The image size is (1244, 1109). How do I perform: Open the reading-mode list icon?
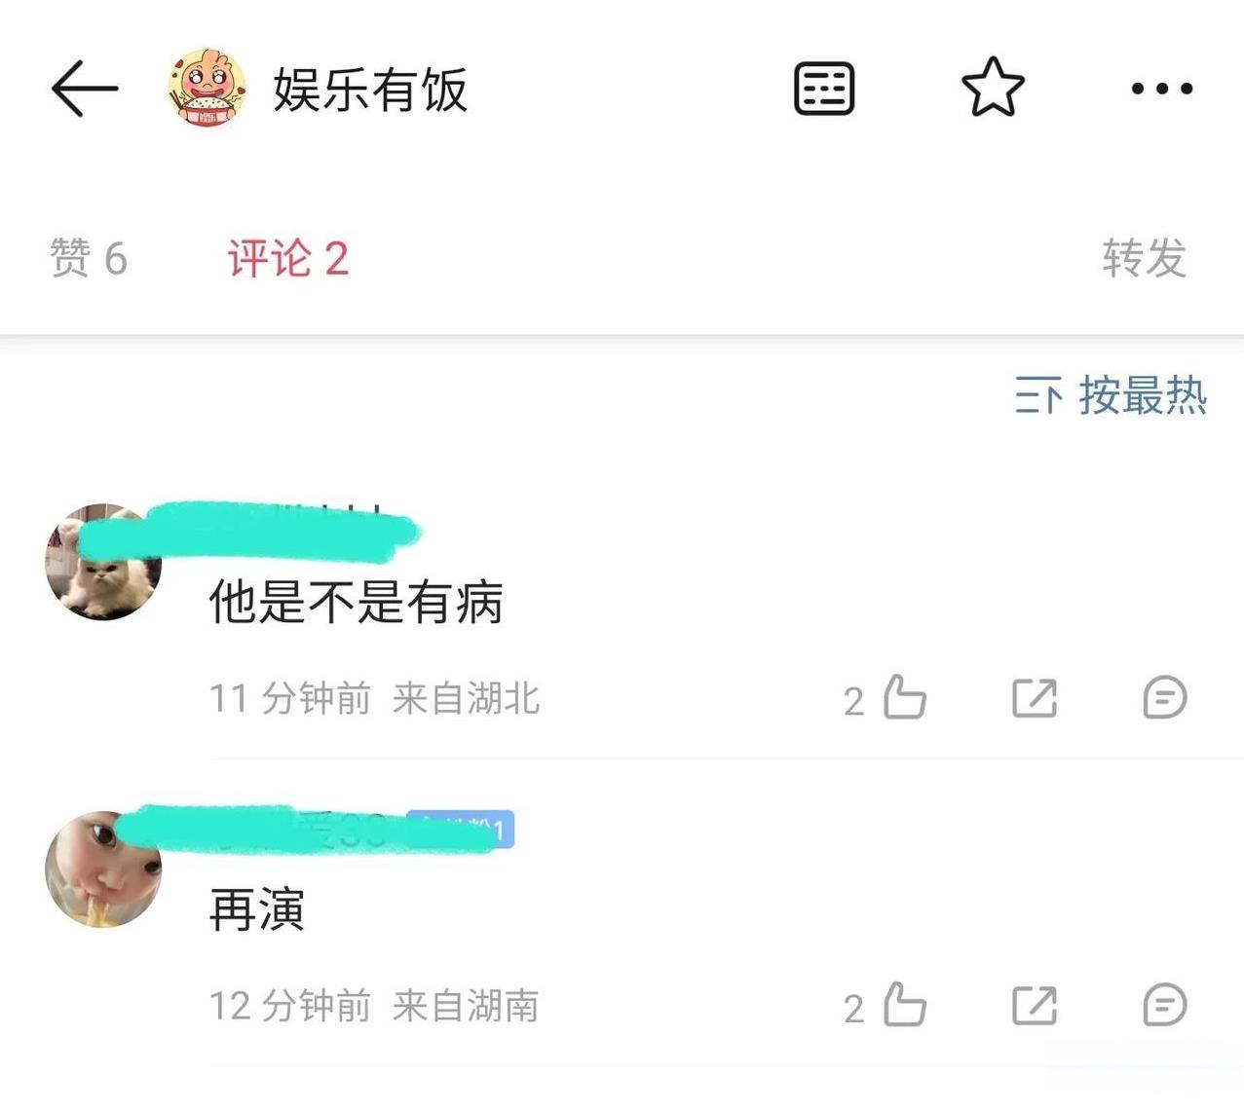[824, 89]
